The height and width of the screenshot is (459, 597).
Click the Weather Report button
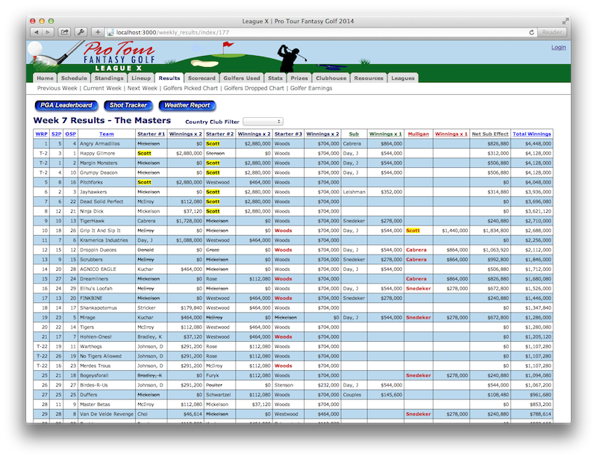(x=187, y=105)
